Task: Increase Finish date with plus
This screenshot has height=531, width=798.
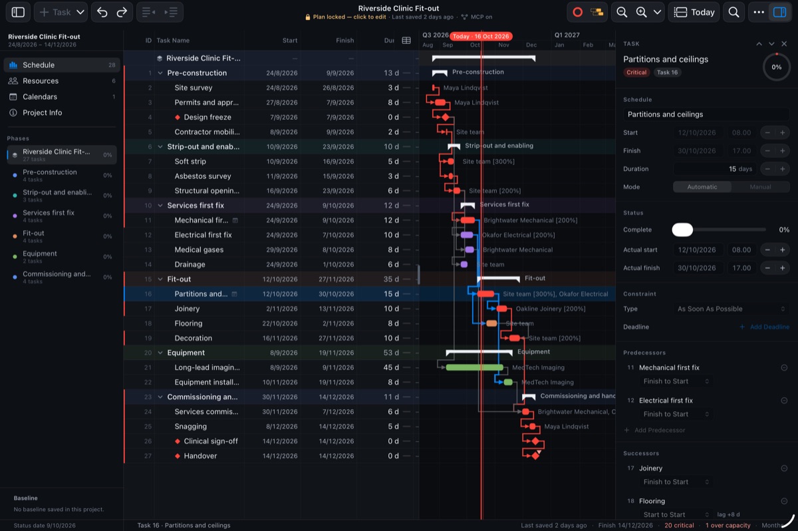Action: tap(782, 151)
